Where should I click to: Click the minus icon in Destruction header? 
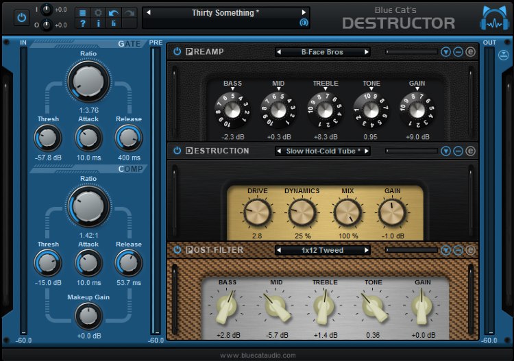coord(458,151)
